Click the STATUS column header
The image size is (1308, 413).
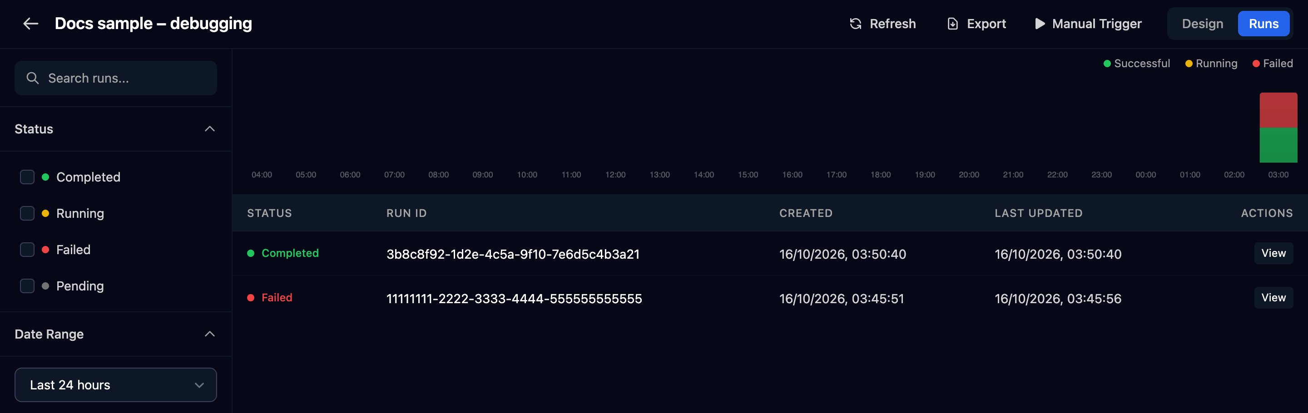(x=270, y=213)
